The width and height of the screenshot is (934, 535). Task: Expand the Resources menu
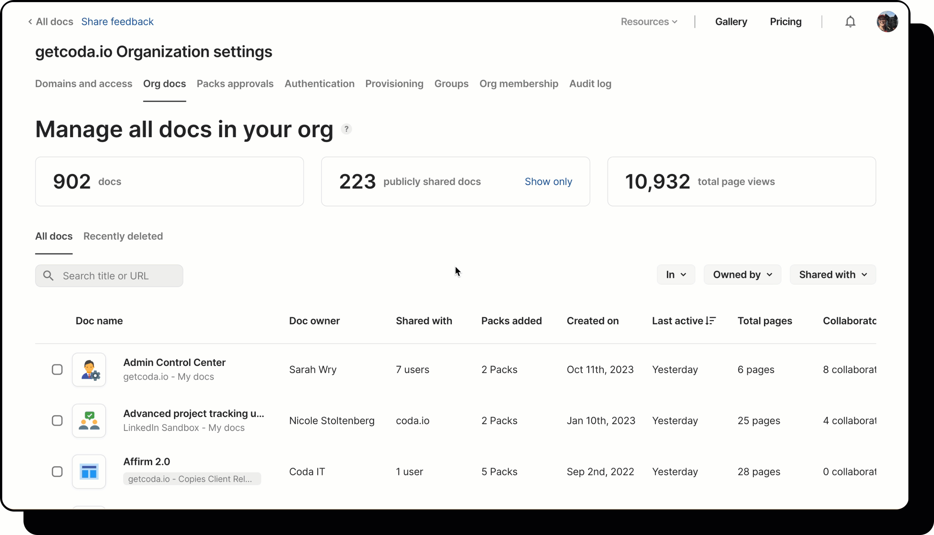648,22
